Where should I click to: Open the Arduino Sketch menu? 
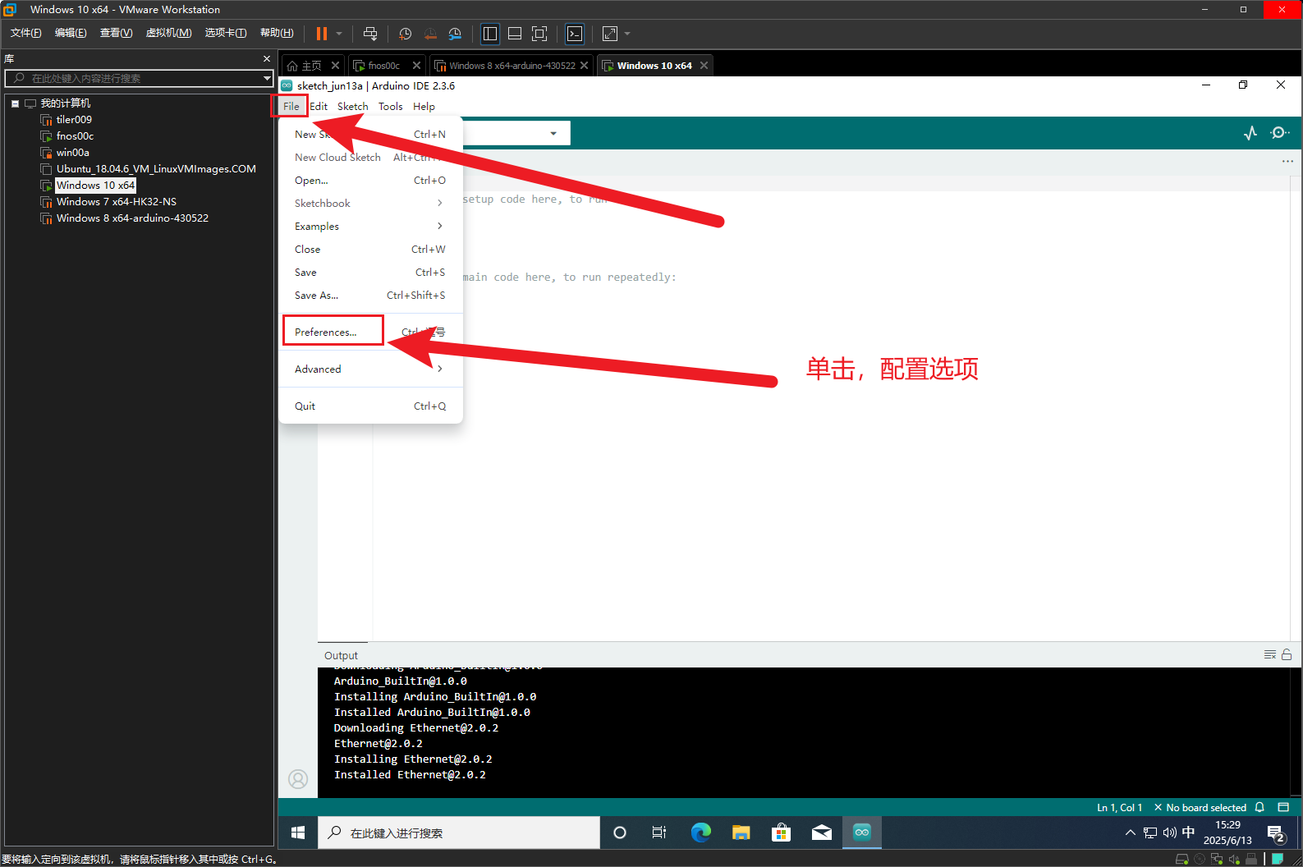(352, 107)
